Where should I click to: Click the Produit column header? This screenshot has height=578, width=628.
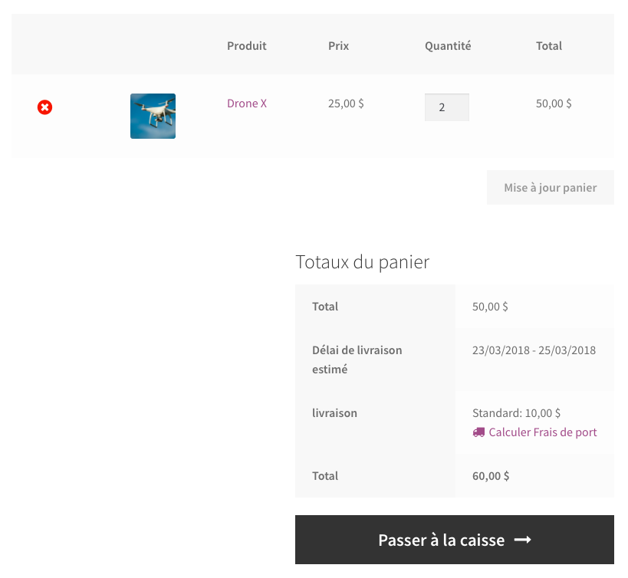246,46
